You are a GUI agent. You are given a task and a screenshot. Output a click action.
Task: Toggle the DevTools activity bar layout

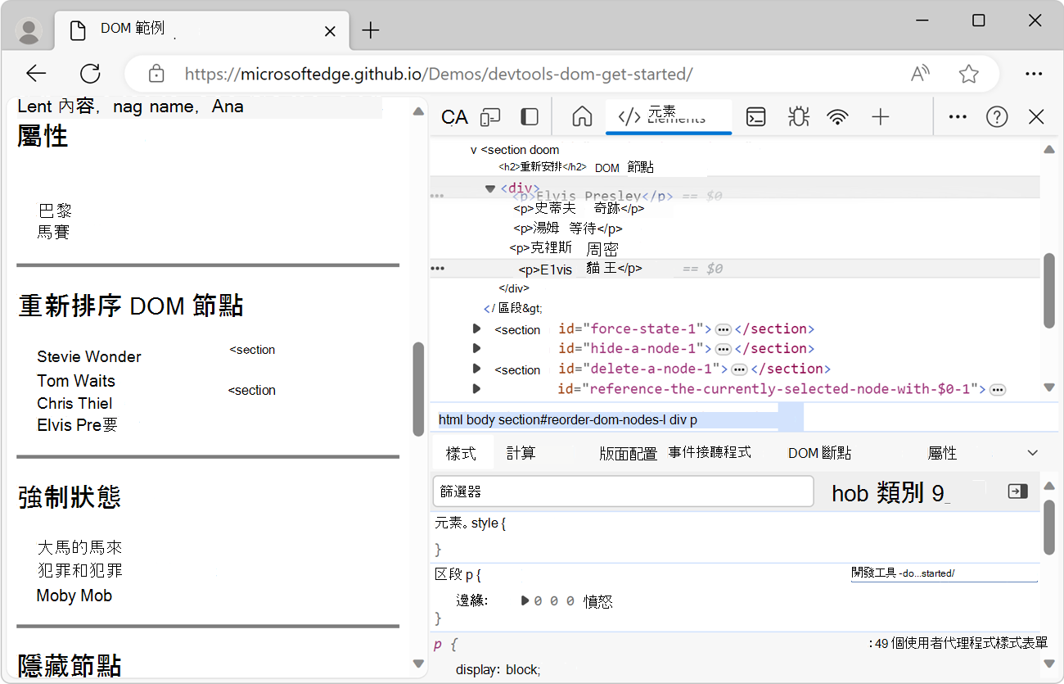coord(530,117)
